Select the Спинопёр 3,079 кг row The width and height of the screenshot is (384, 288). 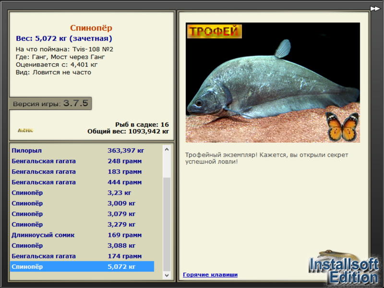coord(82,214)
